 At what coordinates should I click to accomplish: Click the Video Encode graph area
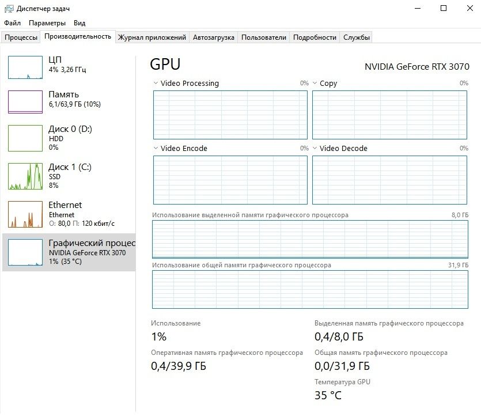tap(230, 180)
